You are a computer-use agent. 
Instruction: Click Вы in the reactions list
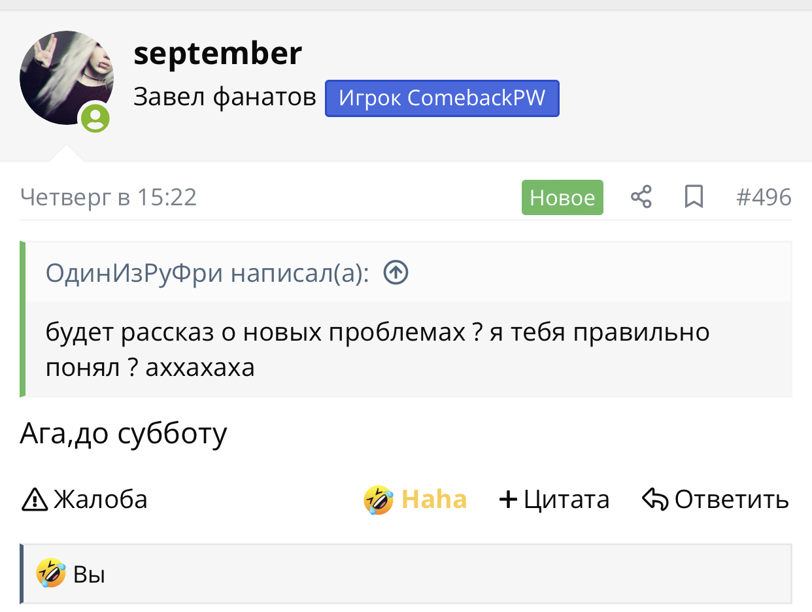[x=90, y=575]
